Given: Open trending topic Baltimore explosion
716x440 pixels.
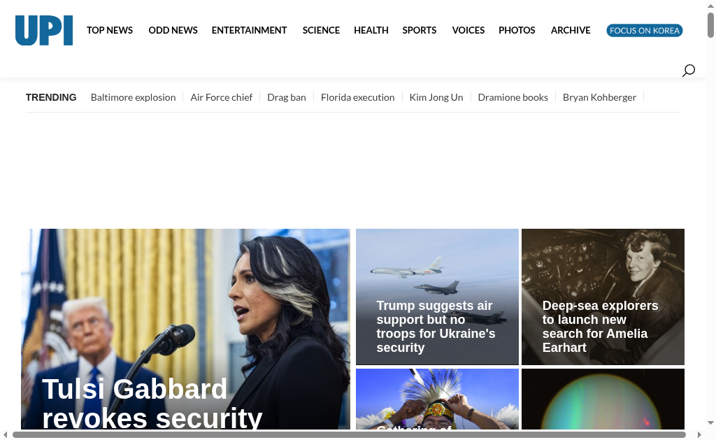Looking at the screenshot, I should click(x=134, y=97).
